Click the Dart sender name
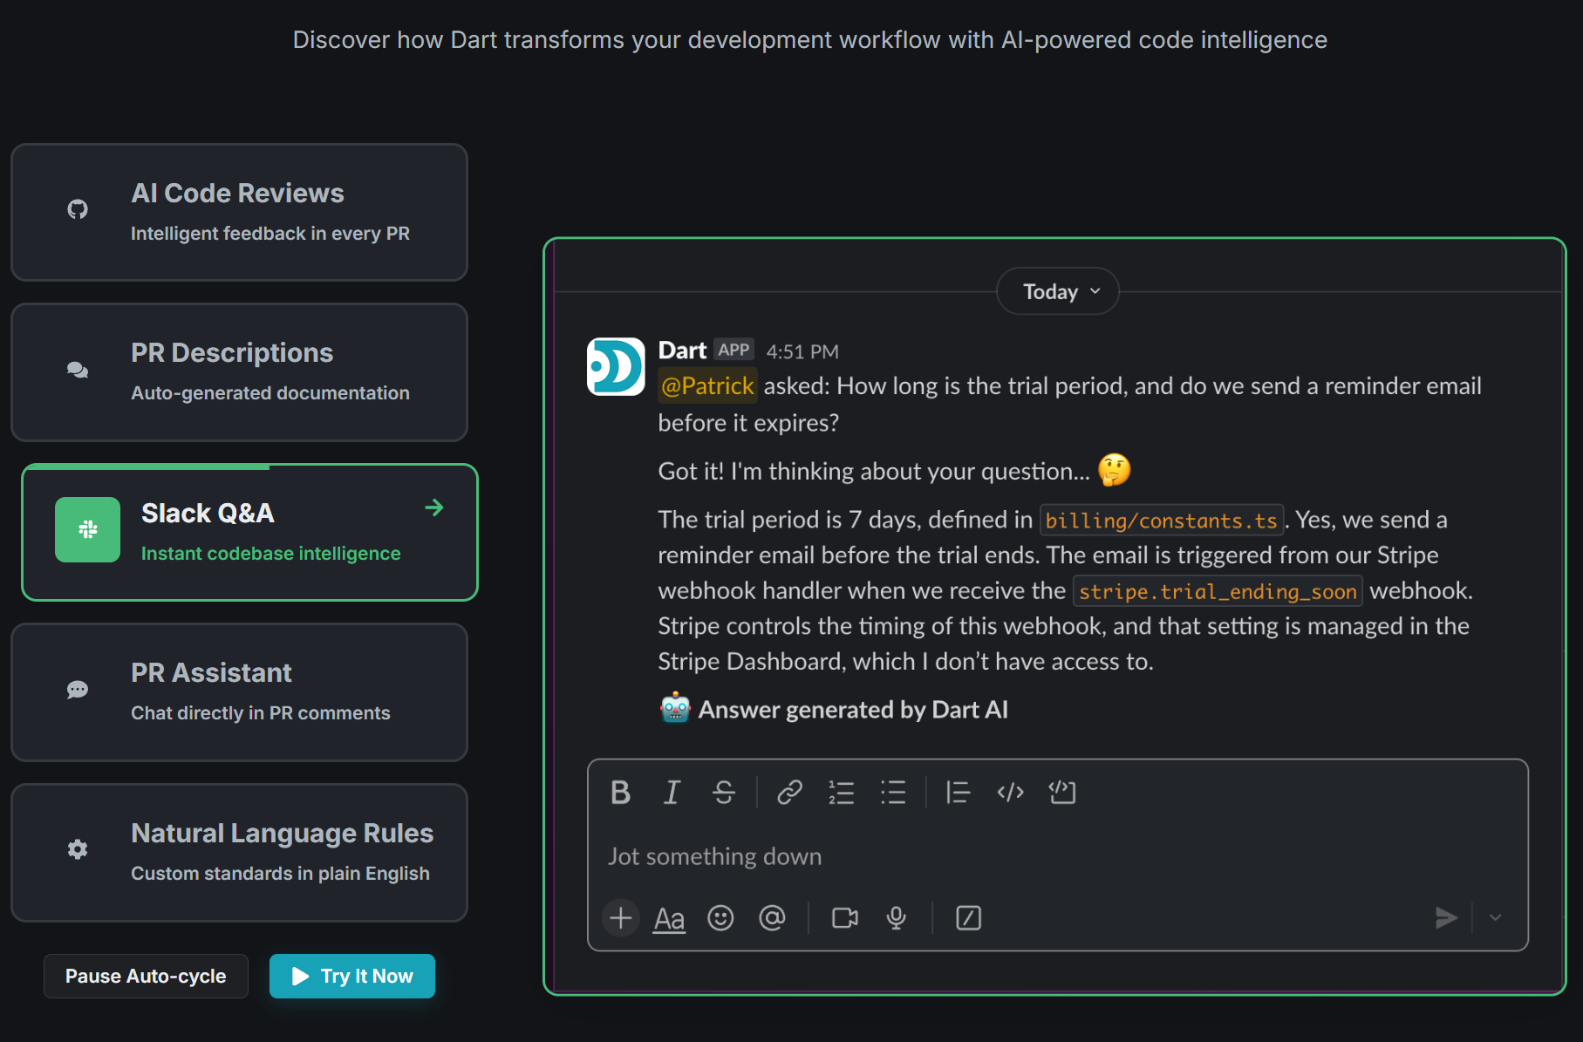This screenshot has height=1042, width=1583. coord(682,351)
